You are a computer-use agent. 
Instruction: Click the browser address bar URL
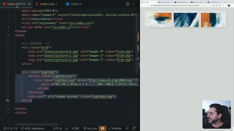[x=176, y=5]
